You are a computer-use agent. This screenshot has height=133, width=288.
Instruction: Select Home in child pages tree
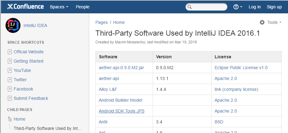coord(20,119)
